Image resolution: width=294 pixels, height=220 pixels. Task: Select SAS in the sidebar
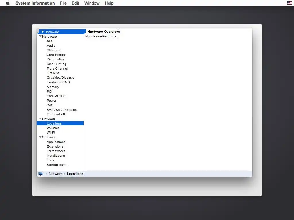[50, 105]
